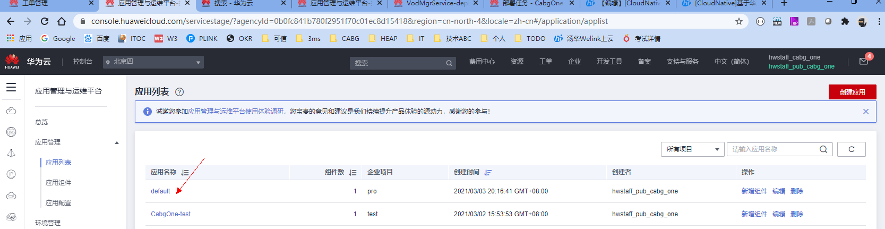The height and width of the screenshot is (229, 885).
Task: Open the 中文 (简体) language selector
Action: (x=732, y=62)
